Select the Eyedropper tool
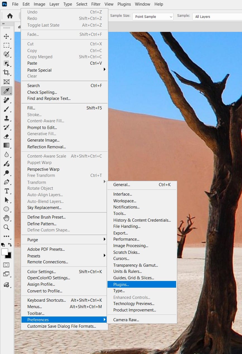The width and height of the screenshot is (242, 354). 6,91
